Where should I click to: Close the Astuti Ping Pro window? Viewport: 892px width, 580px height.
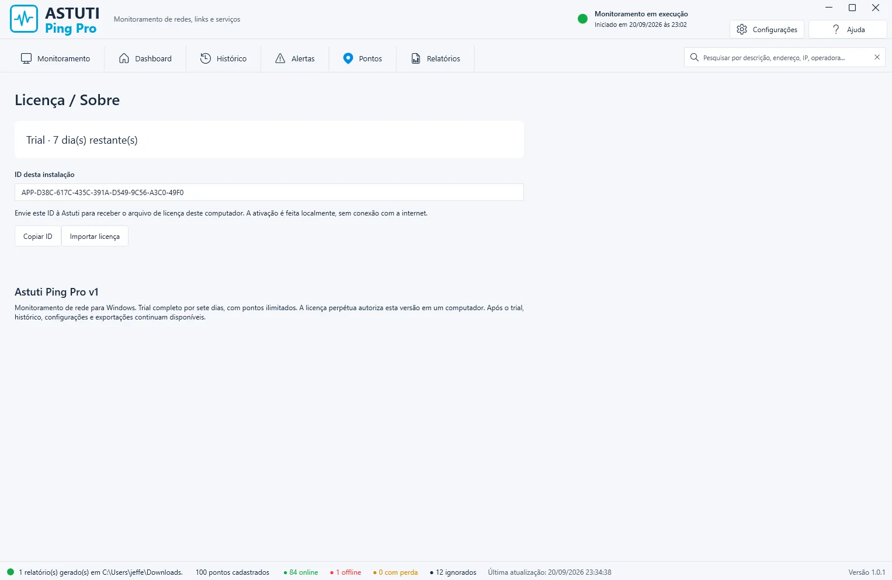point(876,8)
